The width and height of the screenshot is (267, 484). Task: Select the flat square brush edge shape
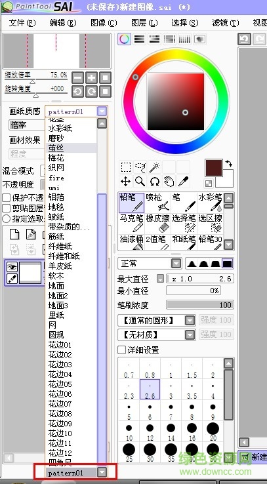228,264
